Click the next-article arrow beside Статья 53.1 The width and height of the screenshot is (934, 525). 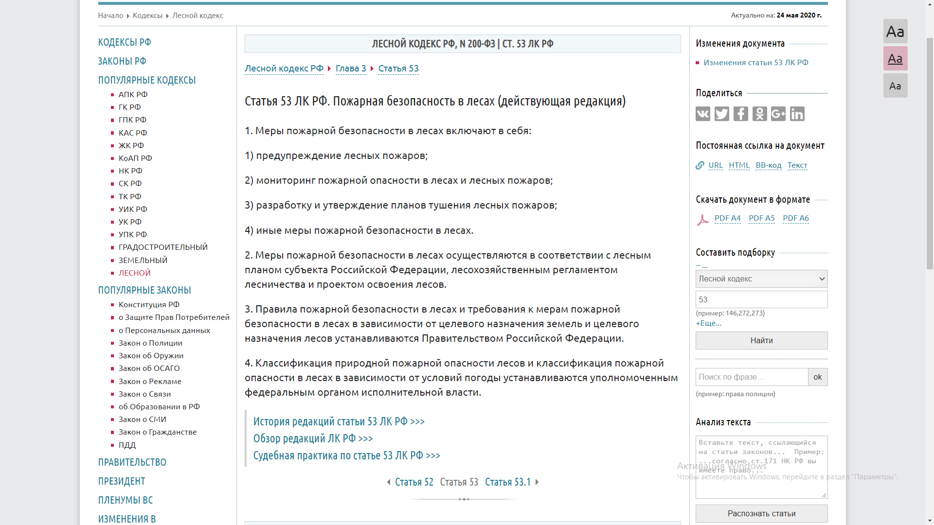[537, 482]
